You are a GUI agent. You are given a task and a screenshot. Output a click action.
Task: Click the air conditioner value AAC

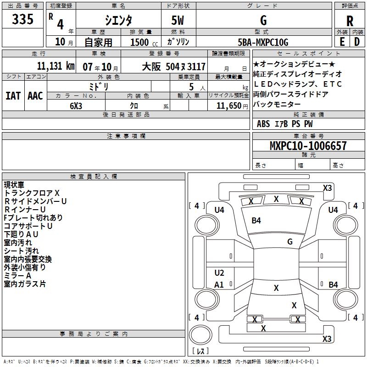pos(35,96)
